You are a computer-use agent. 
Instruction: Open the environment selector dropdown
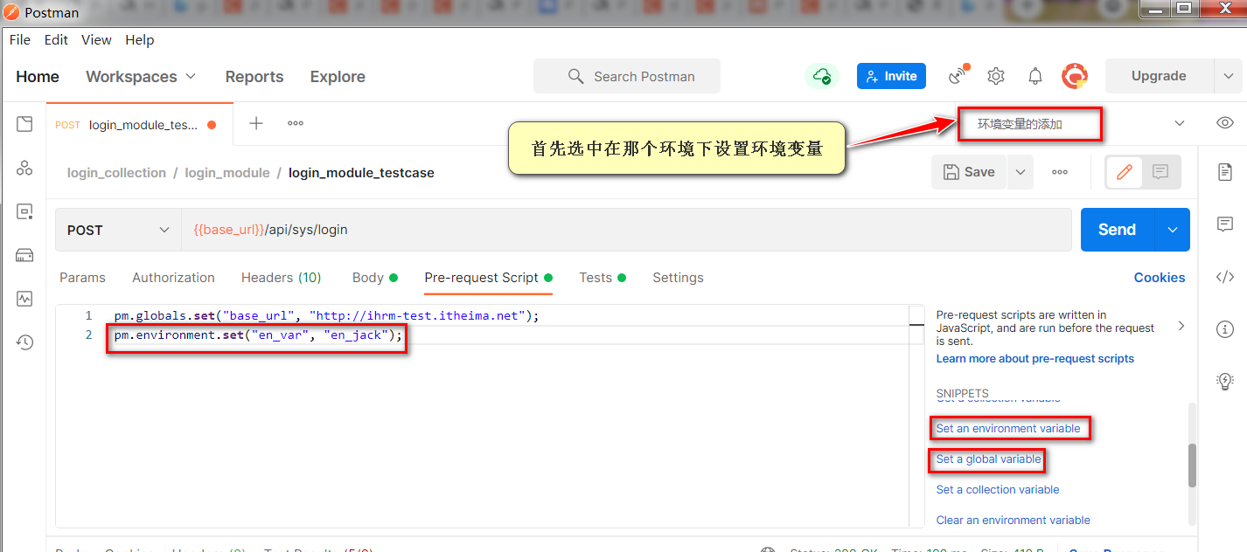coord(1180,123)
